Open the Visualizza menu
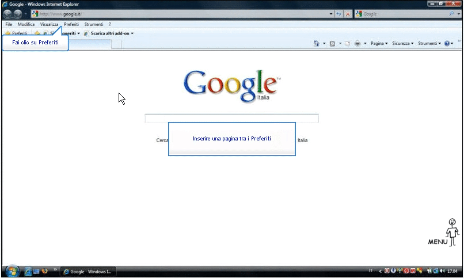This screenshot has width=464, height=278. tap(49, 24)
